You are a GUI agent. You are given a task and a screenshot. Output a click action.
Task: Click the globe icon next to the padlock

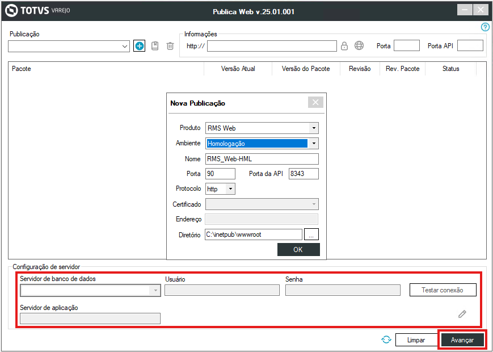tap(359, 45)
